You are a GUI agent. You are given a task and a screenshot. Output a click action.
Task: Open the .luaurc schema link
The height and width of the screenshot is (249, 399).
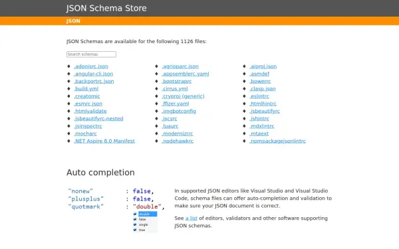pyautogui.click(x=170, y=126)
